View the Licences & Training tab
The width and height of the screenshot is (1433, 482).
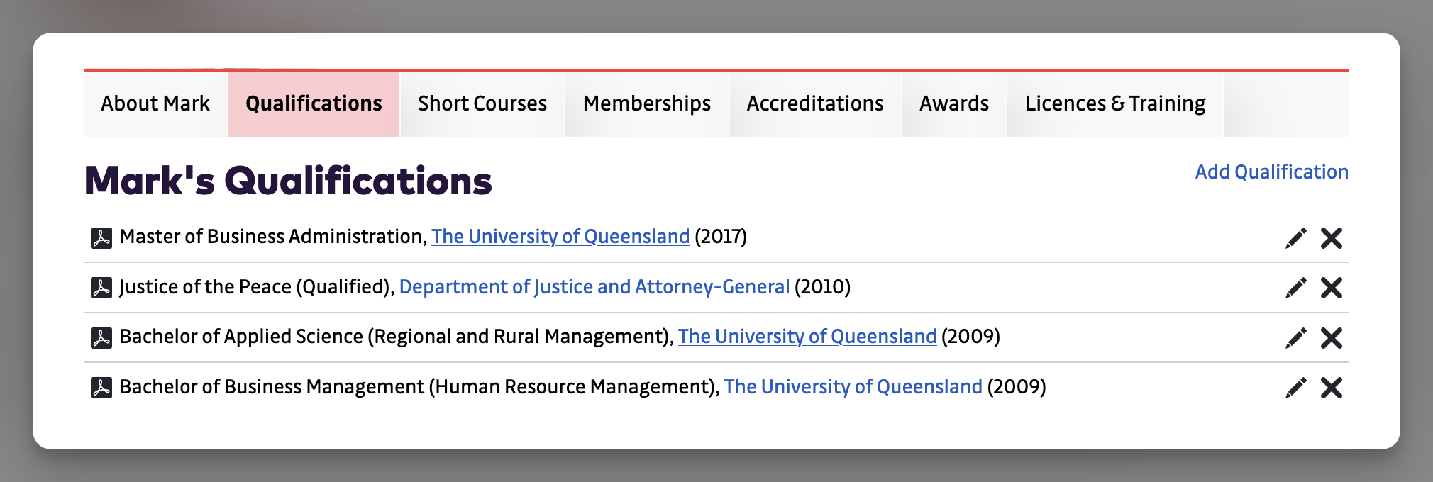coord(1115,103)
